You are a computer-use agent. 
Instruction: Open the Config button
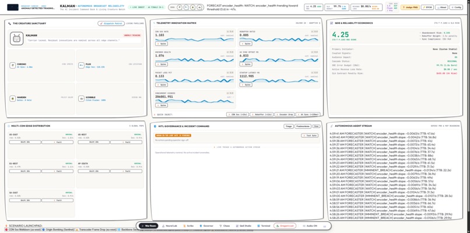coord(456,7)
